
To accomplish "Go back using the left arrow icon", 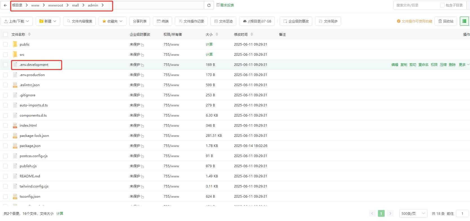I will [5, 5].
